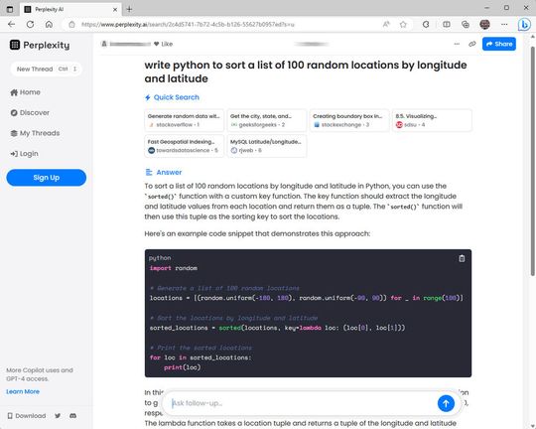
Task: Open the browser home page
Action: 49,24
